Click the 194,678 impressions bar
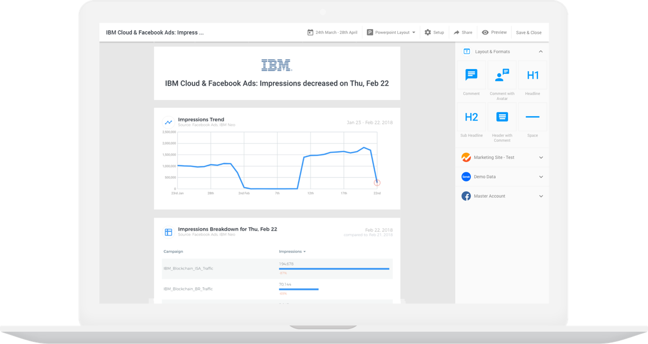Viewport: 648px width, 344px height. (x=334, y=268)
